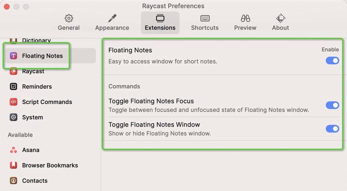Turn off Toggle Floating Notes Focus
The height and width of the screenshot is (191, 347).
point(332,105)
